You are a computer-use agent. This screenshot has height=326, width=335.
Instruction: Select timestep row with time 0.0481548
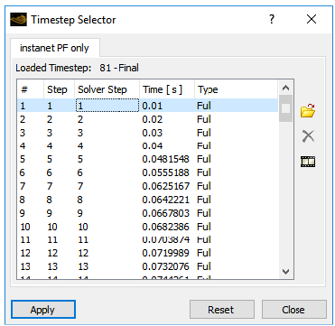coord(147,159)
